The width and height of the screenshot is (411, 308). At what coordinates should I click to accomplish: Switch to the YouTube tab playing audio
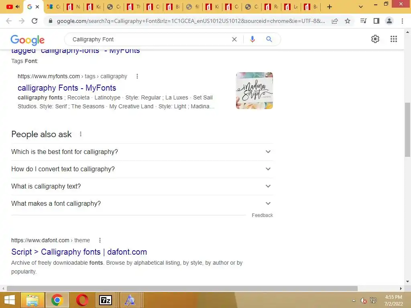coord(12,7)
